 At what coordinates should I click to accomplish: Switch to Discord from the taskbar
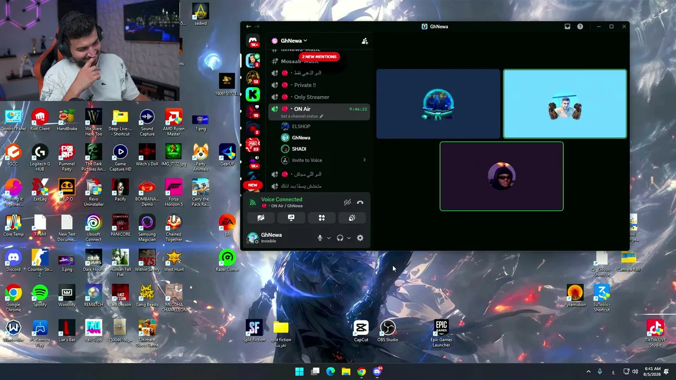(x=377, y=372)
